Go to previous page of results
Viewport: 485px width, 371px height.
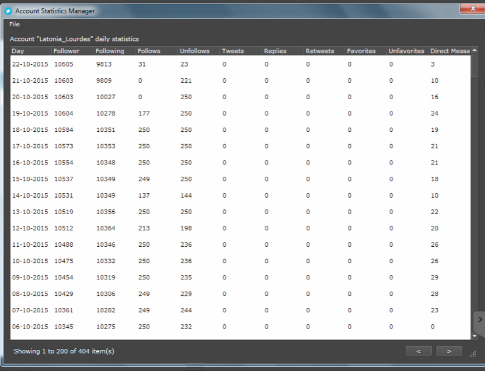[x=418, y=351]
